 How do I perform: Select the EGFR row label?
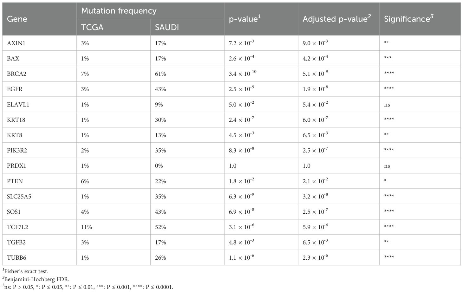[x=15, y=89]
